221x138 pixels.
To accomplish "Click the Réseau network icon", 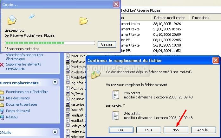I will 2,117.
